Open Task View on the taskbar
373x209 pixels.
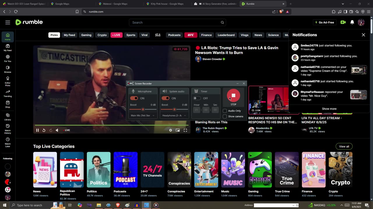[x=70, y=205]
